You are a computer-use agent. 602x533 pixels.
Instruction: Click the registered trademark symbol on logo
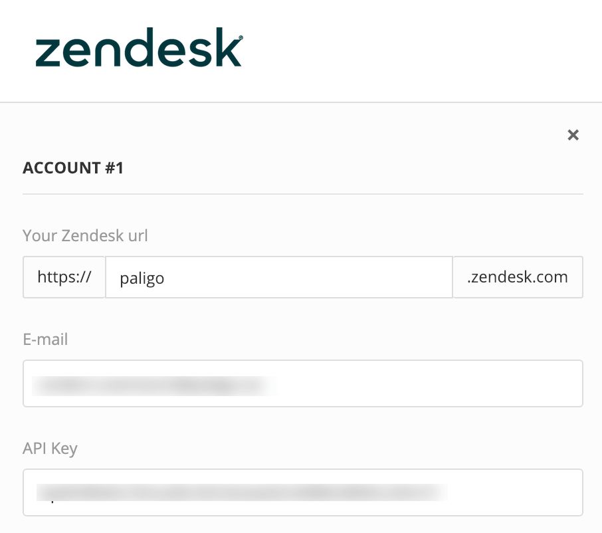click(239, 38)
